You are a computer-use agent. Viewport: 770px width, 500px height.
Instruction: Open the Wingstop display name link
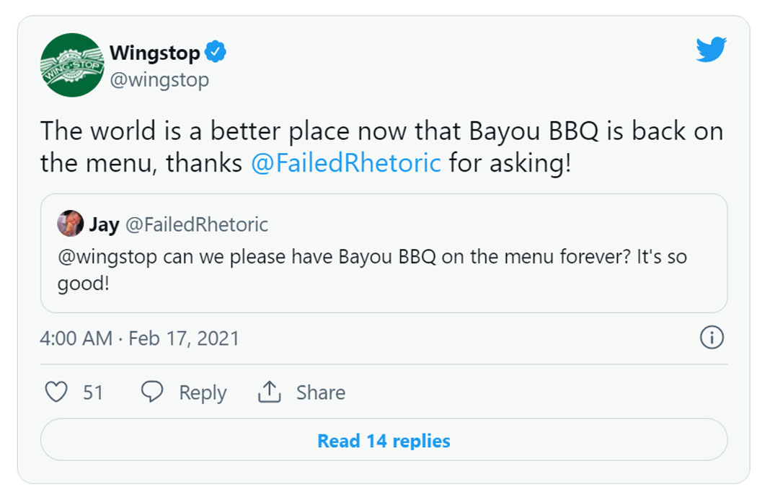(x=154, y=53)
